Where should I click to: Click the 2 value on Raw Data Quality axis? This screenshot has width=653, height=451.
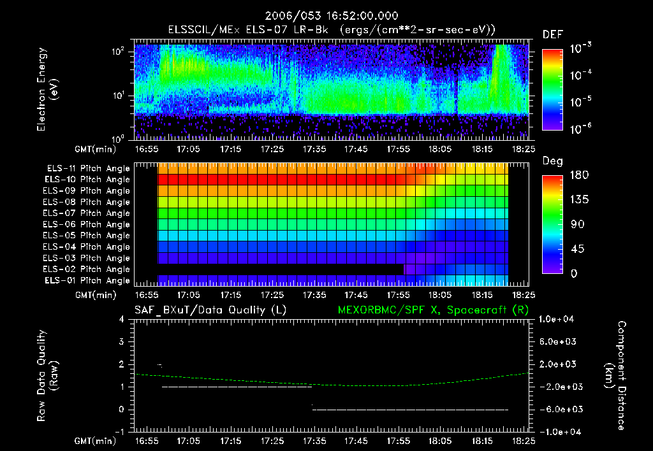tap(122, 364)
